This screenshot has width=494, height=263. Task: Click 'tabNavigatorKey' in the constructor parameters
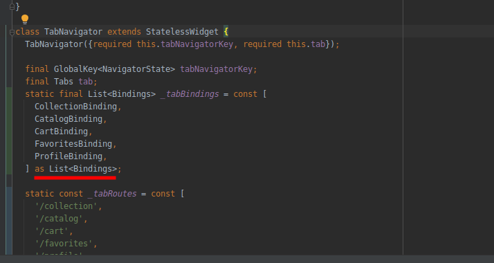point(197,44)
